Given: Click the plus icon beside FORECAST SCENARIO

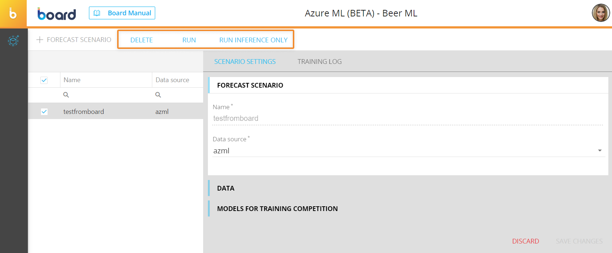Looking at the screenshot, I should [40, 40].
